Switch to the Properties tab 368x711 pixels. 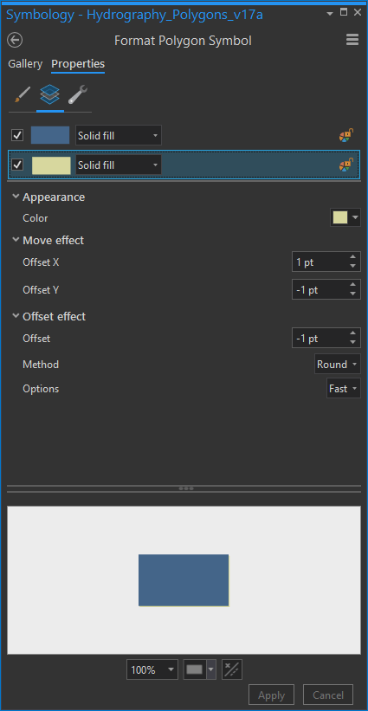coord(78,64)
